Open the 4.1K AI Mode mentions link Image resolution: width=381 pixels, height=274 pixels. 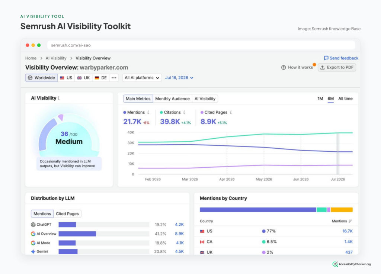pyautogui.click(x=180, y=243)
